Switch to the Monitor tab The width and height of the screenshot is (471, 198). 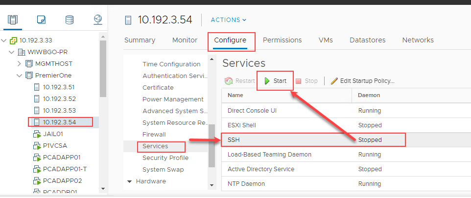click(185, 40)
